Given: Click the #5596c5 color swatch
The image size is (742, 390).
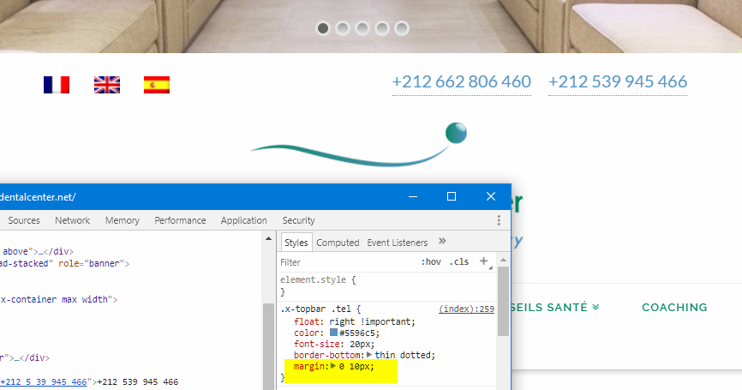Looking at the screenshot, I should pyautogui.click(x=333, y=333).
